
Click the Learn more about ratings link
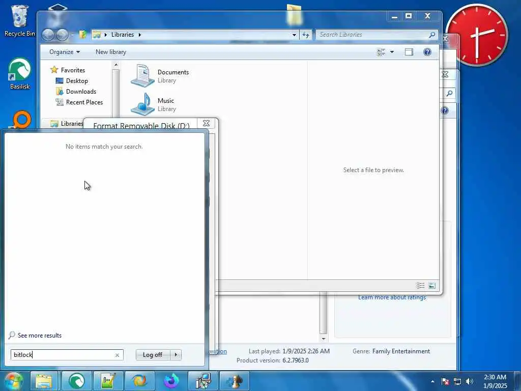coord(392,297)
